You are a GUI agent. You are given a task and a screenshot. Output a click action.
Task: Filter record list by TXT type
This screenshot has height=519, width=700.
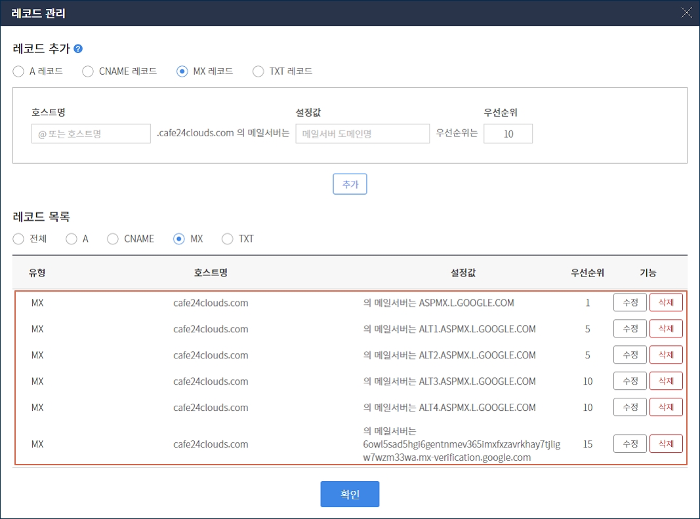point(228,239)
